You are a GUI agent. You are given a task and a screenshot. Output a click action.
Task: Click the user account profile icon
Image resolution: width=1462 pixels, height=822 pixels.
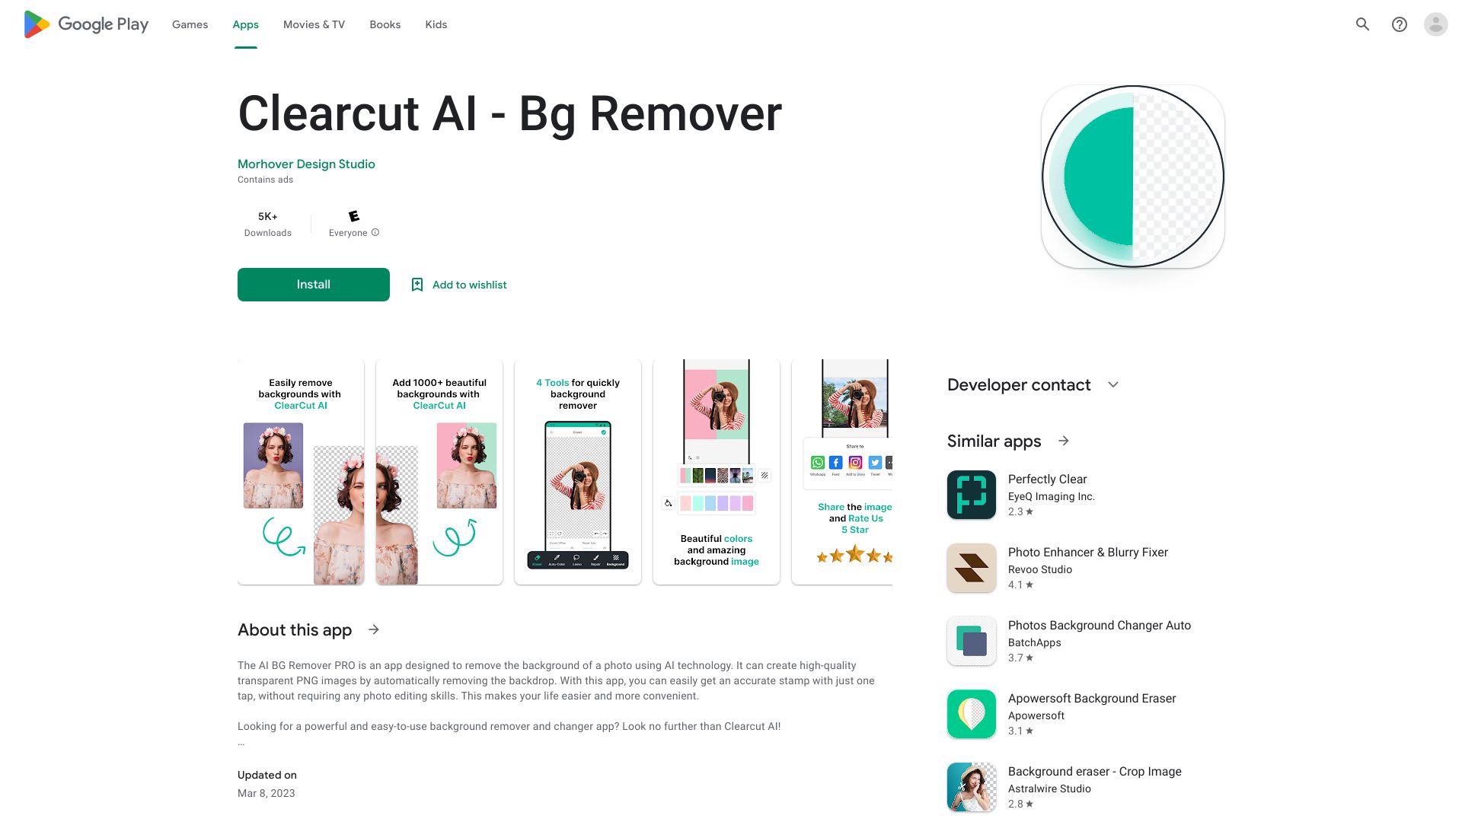coord(1438,24)
